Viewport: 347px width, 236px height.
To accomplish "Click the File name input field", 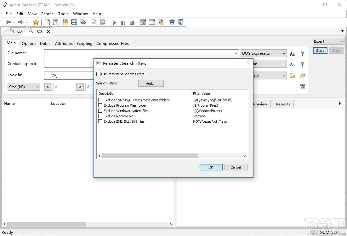I will 141,53.
